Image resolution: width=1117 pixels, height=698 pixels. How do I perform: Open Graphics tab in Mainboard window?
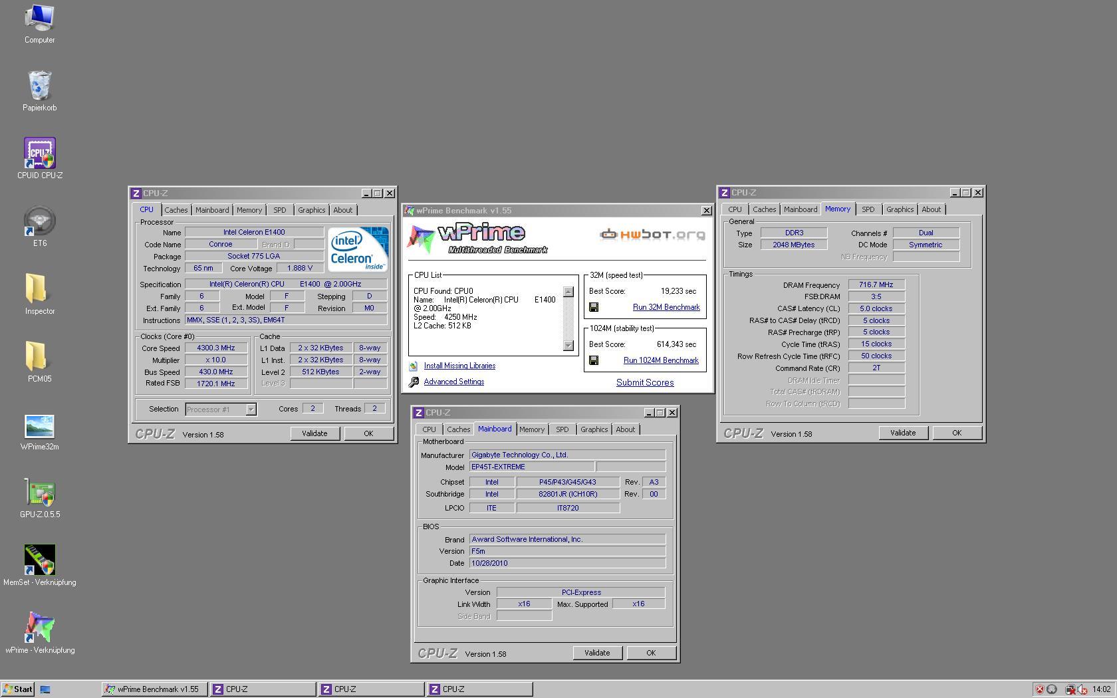pos(594,429)
